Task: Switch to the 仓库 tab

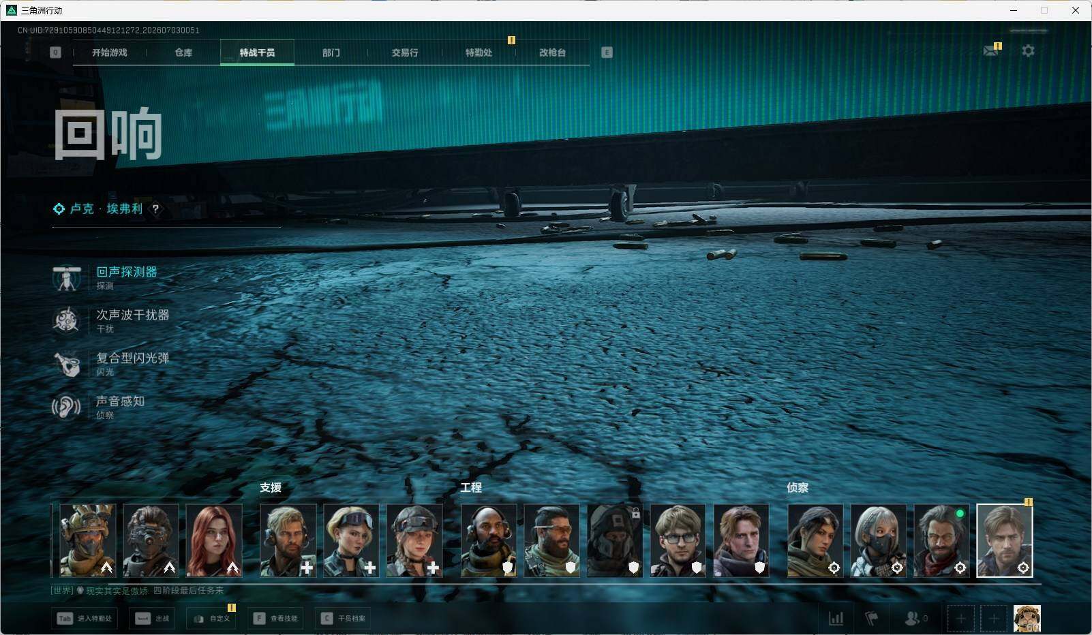Action: 183,52
